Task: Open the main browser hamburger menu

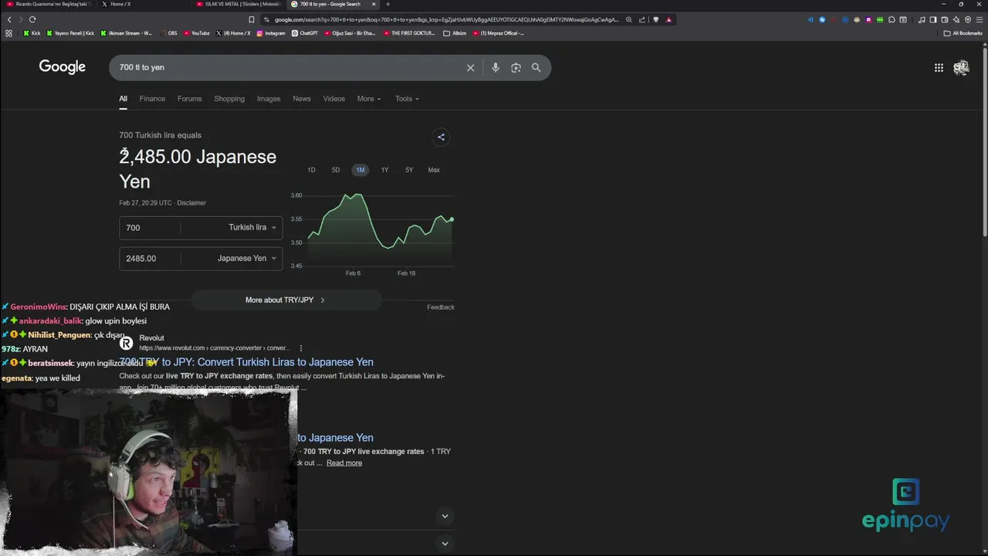Action: [x=980, y=19]
